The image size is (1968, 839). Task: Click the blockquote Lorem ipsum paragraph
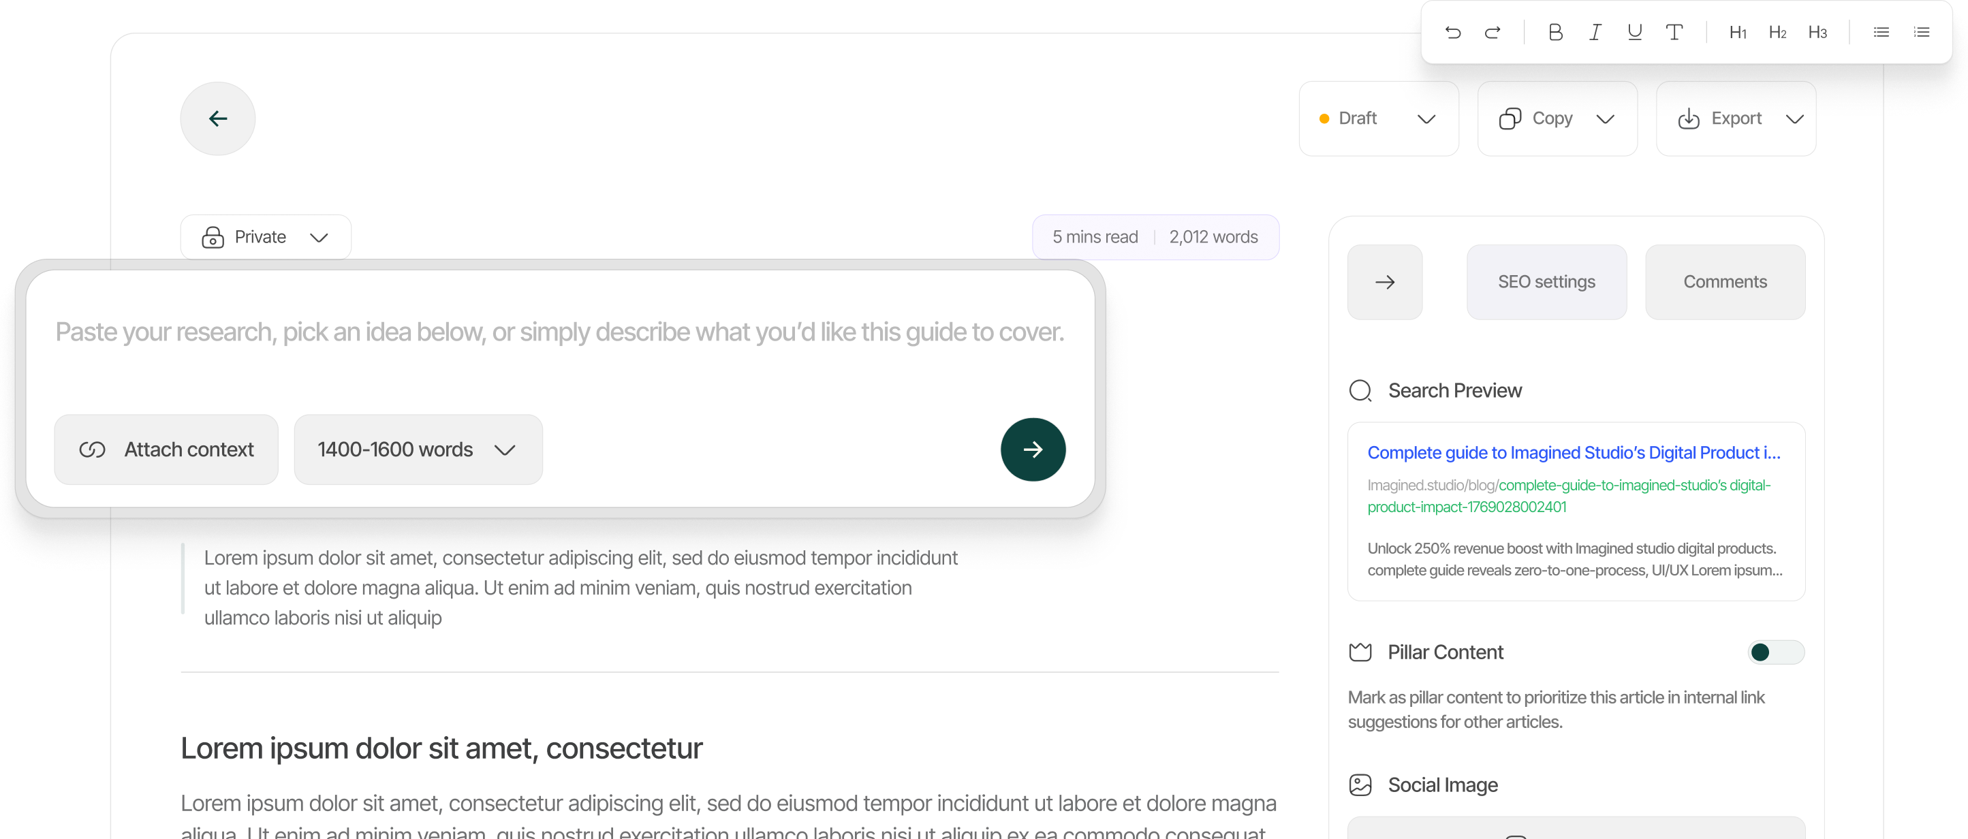[580, 587]
